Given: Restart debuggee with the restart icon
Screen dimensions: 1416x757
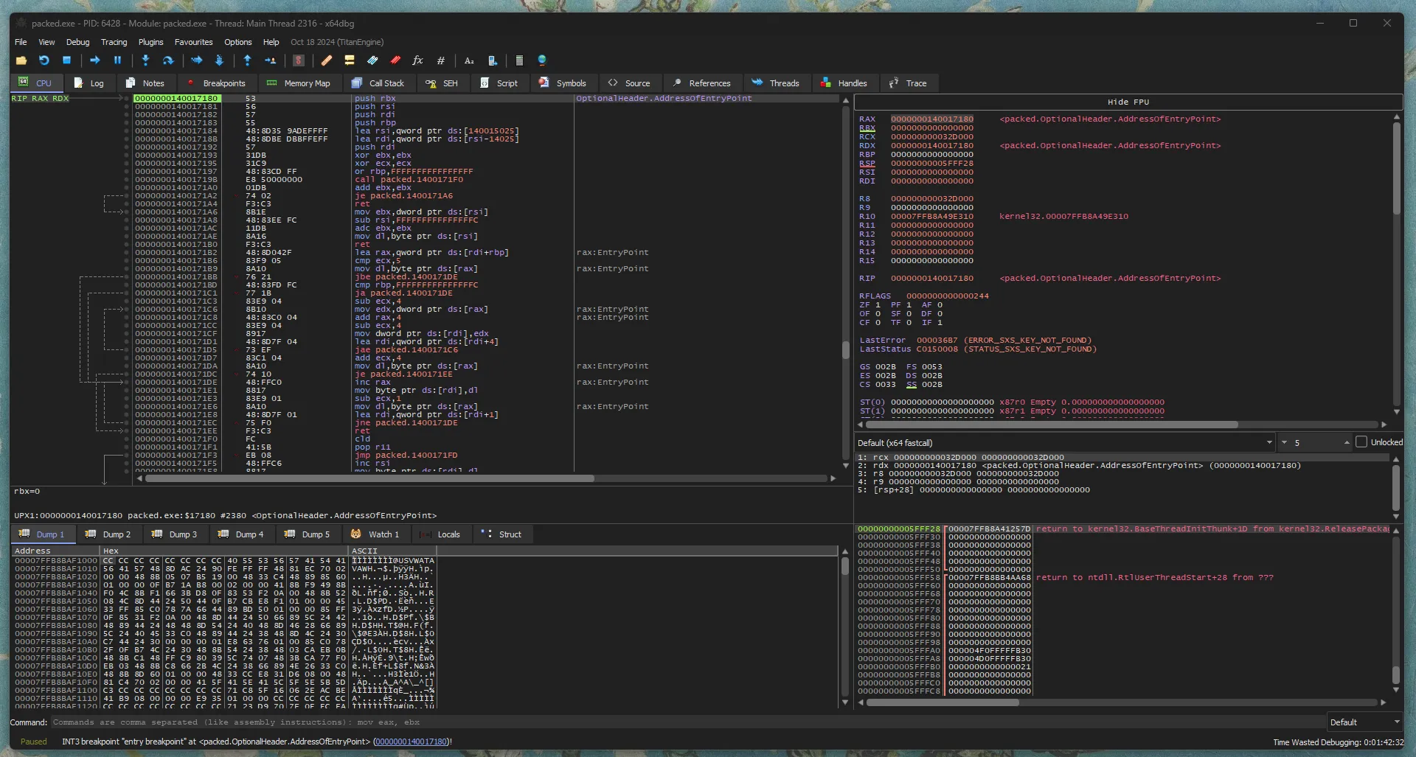Looking at the screenshot, I should (44, 60).
